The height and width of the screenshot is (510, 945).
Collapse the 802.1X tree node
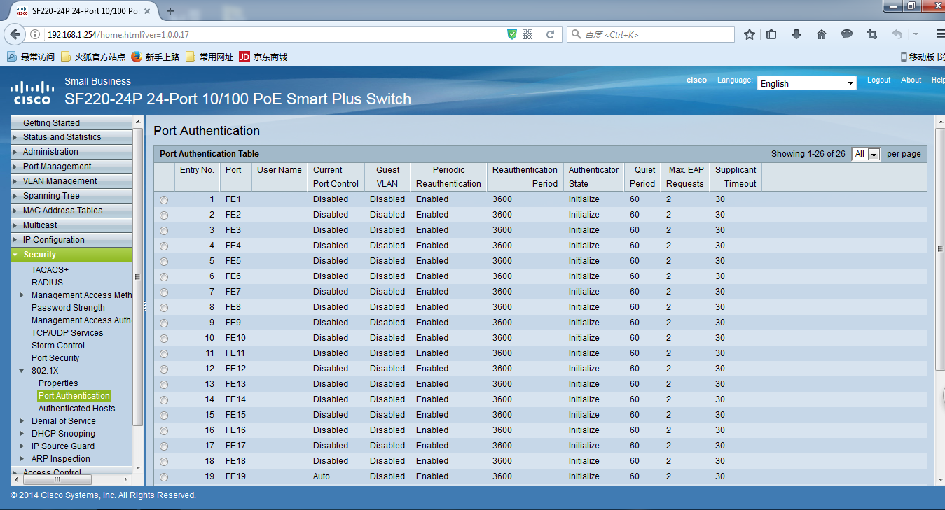22,371
